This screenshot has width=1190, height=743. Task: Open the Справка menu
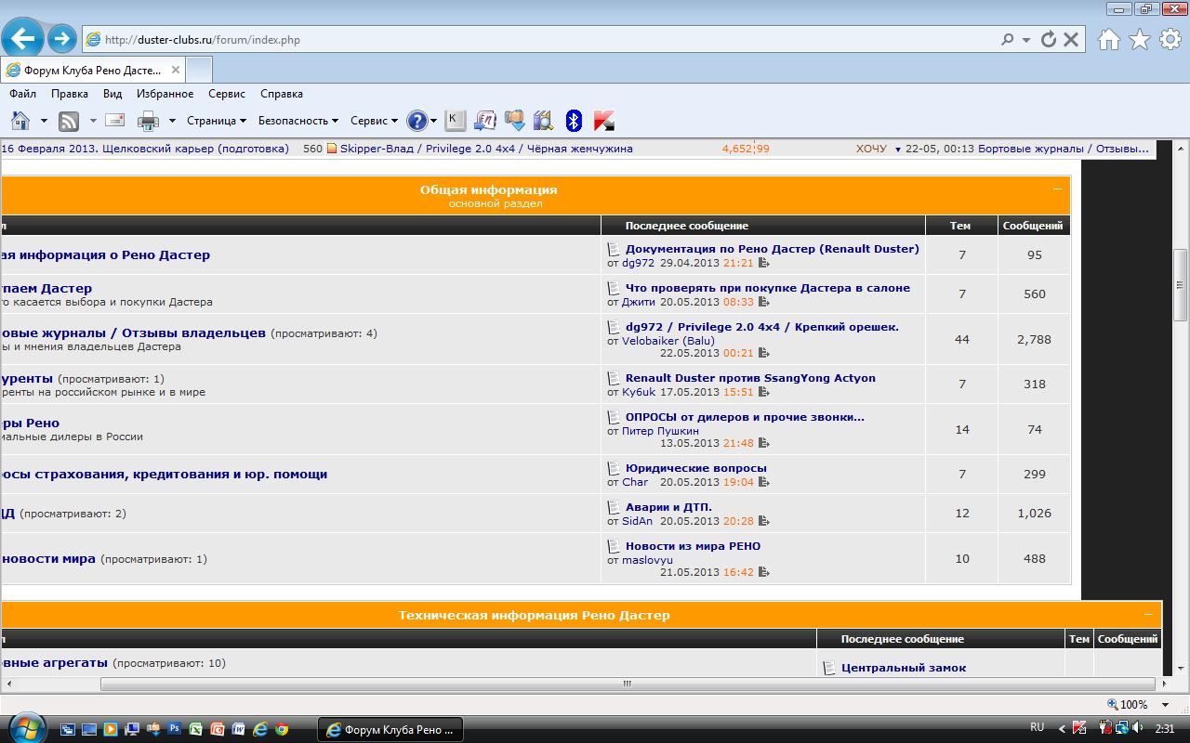(281, 94)
